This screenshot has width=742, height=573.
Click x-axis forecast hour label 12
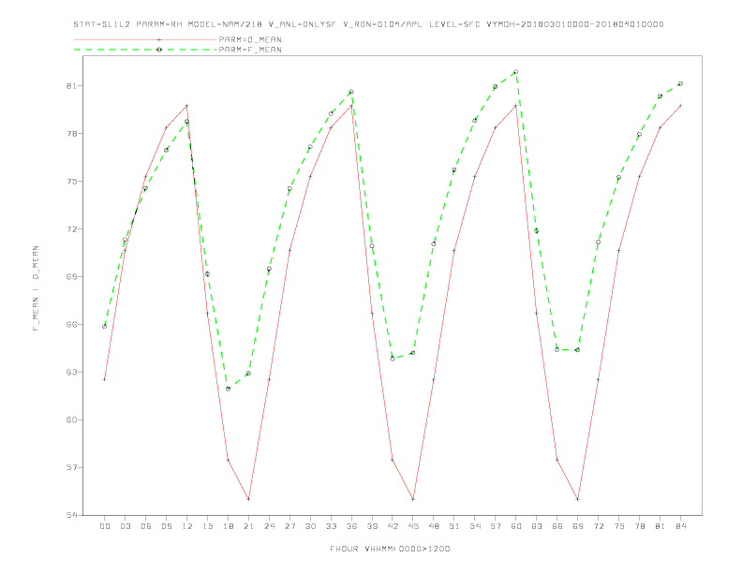pos(187,526)
